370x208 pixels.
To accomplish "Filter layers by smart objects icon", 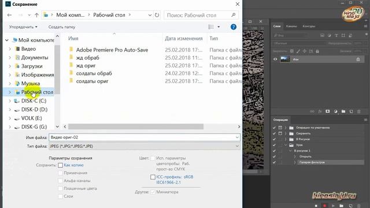I will click(x=350, y=35).
